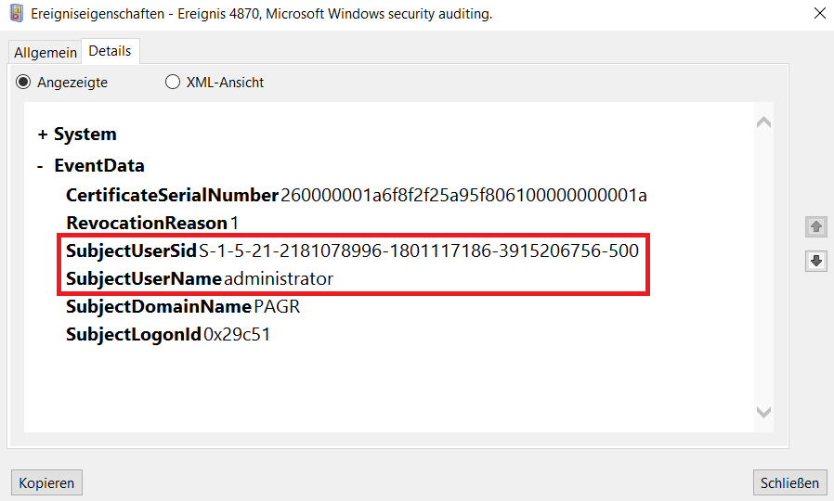Select the Angezeigte radio button
The image size is (834, 501).
coord(24,82)
